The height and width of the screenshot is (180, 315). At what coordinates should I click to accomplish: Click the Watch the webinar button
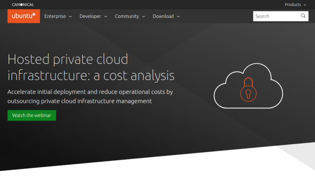32,115
